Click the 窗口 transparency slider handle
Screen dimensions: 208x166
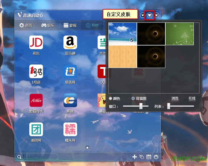click(x=141, y=106)
